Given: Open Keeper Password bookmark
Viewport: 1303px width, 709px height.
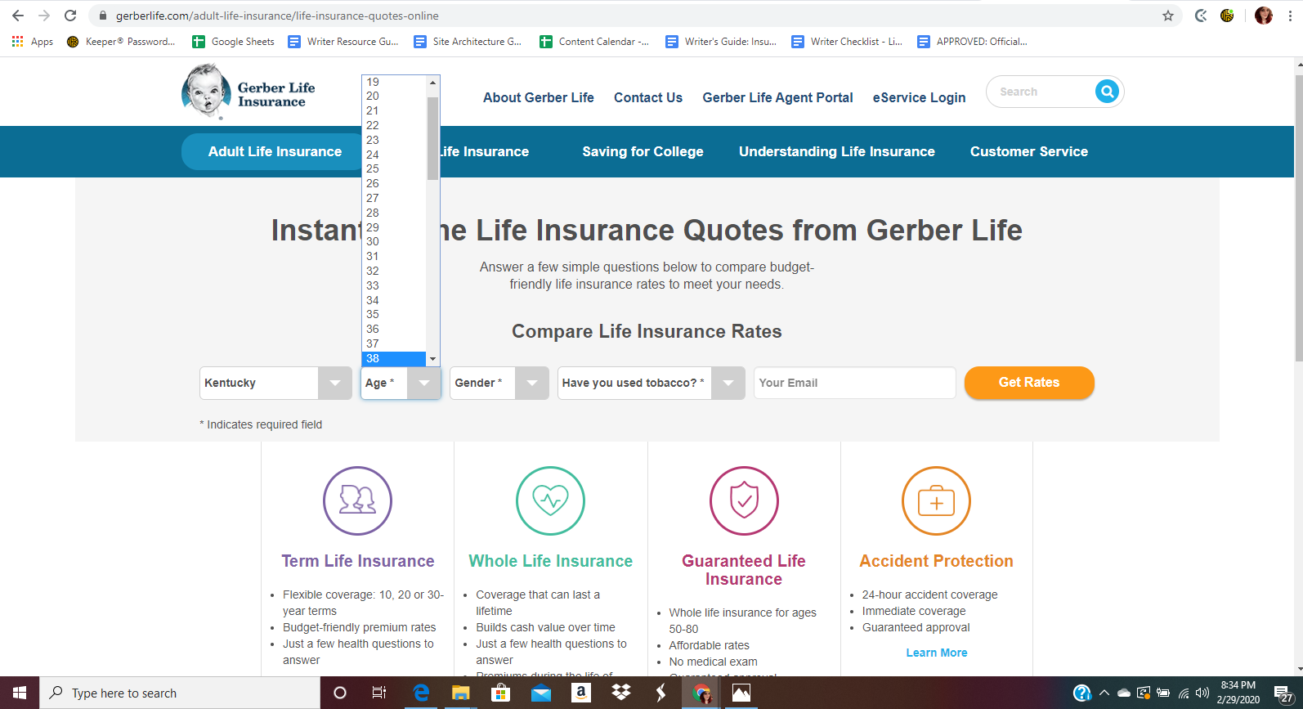Looking at the screenshot, I should click(121, 42).
